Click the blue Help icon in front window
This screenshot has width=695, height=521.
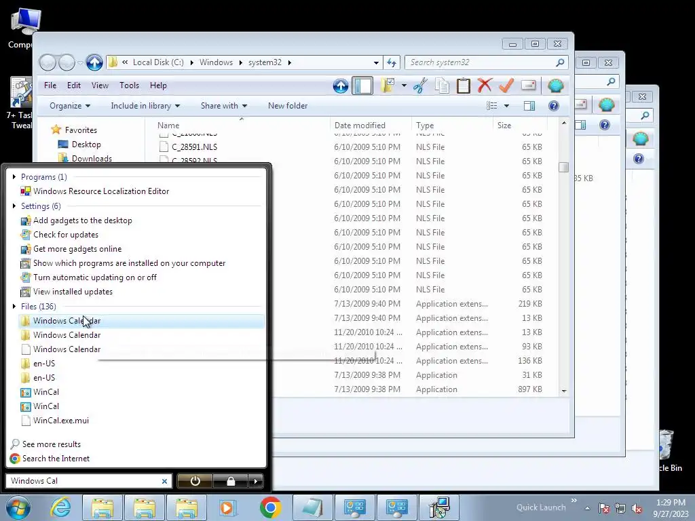(x=554, y=106)
